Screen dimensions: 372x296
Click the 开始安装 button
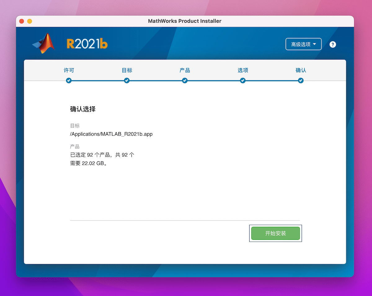[x=276, y=233]
